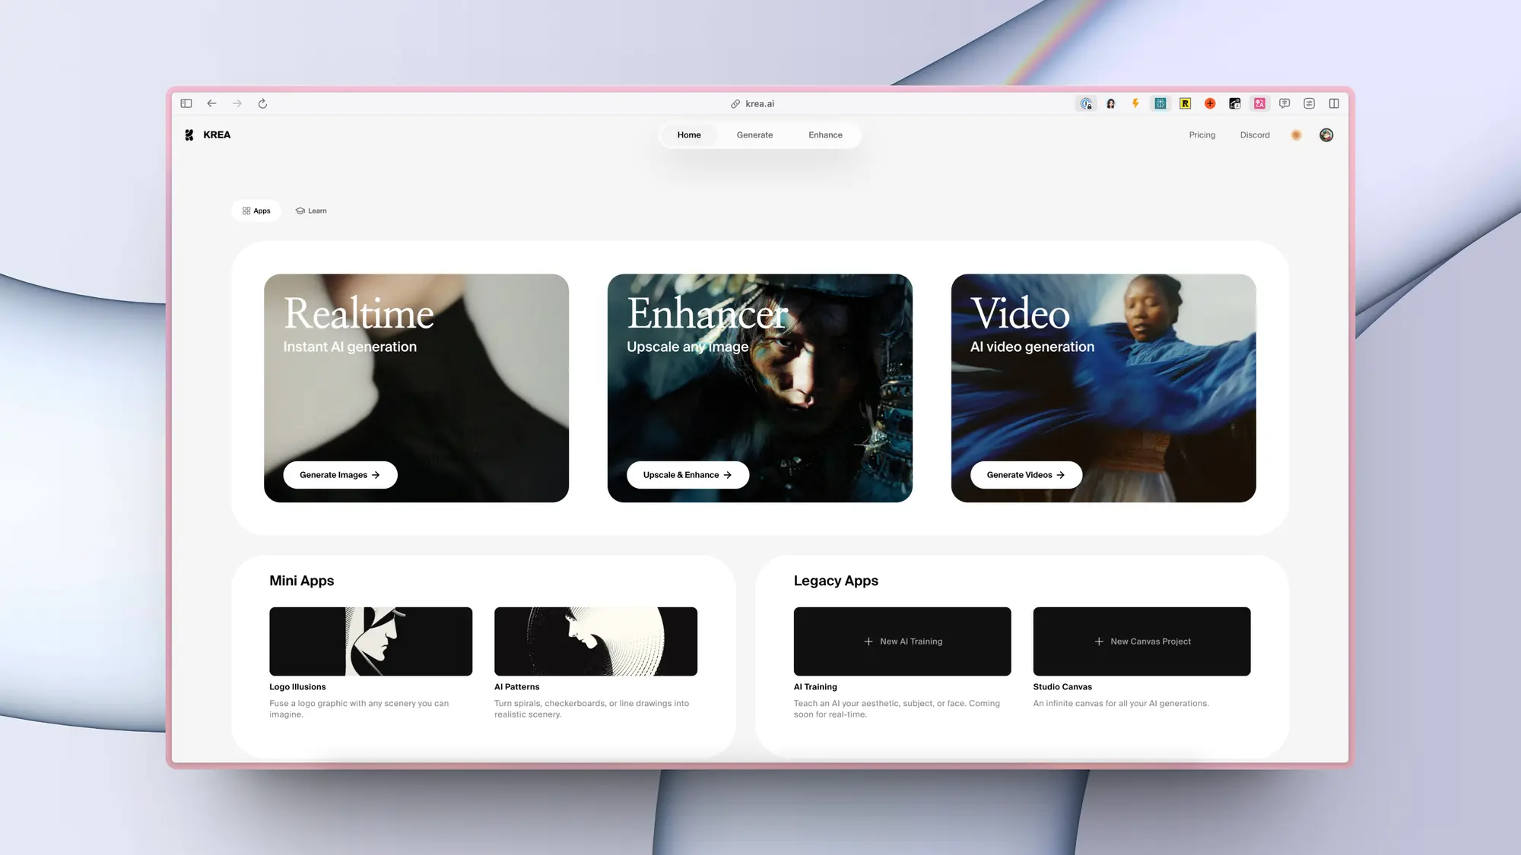
Task: Open the Video card image
Action: point(1103,388)
